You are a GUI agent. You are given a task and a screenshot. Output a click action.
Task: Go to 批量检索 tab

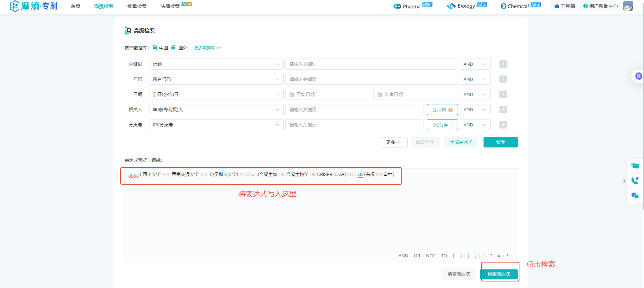pyautogui.click(x=137, y=6)
